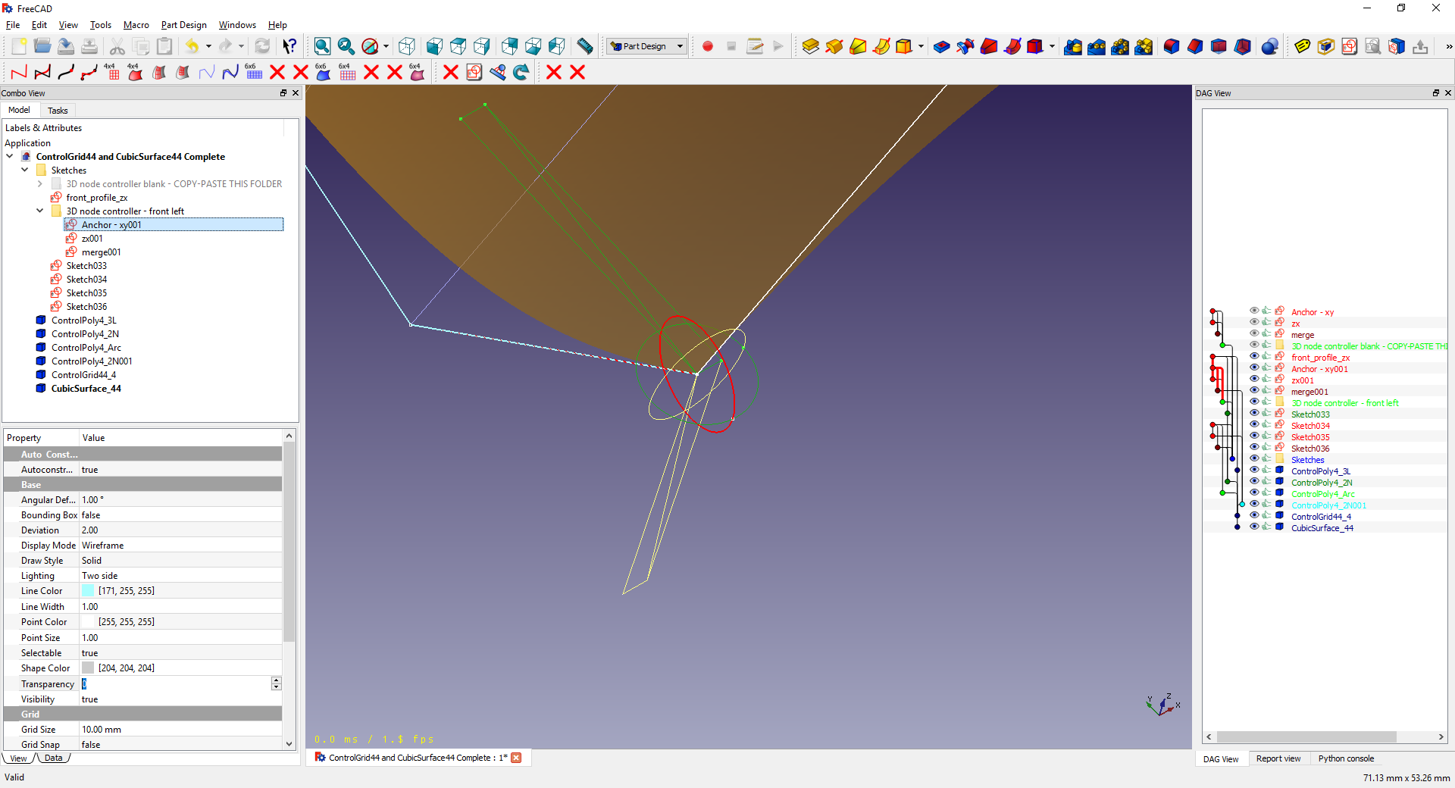Open a file with the folder icon
This screenshot has height=788, width=1455.
point(42,46)
